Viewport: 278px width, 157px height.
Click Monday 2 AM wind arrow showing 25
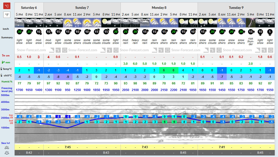[x=126, y=32]
